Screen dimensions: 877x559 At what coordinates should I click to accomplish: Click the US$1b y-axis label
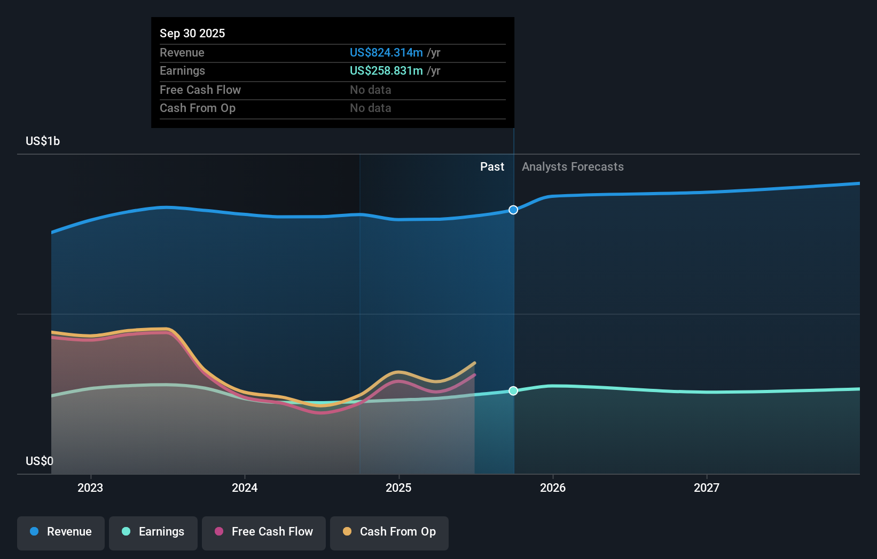coord(43,141)
